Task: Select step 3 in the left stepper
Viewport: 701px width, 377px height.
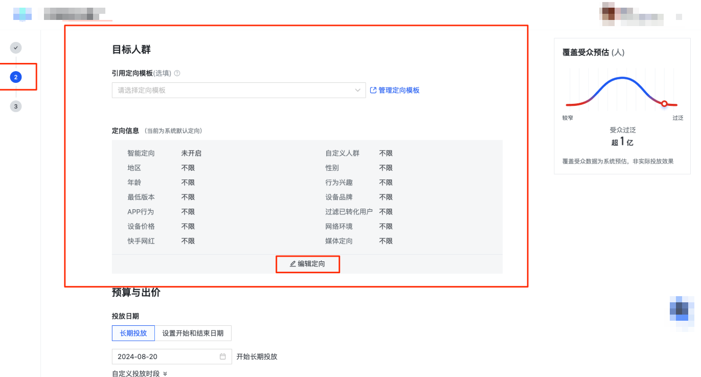Action: tap(15, 106)
